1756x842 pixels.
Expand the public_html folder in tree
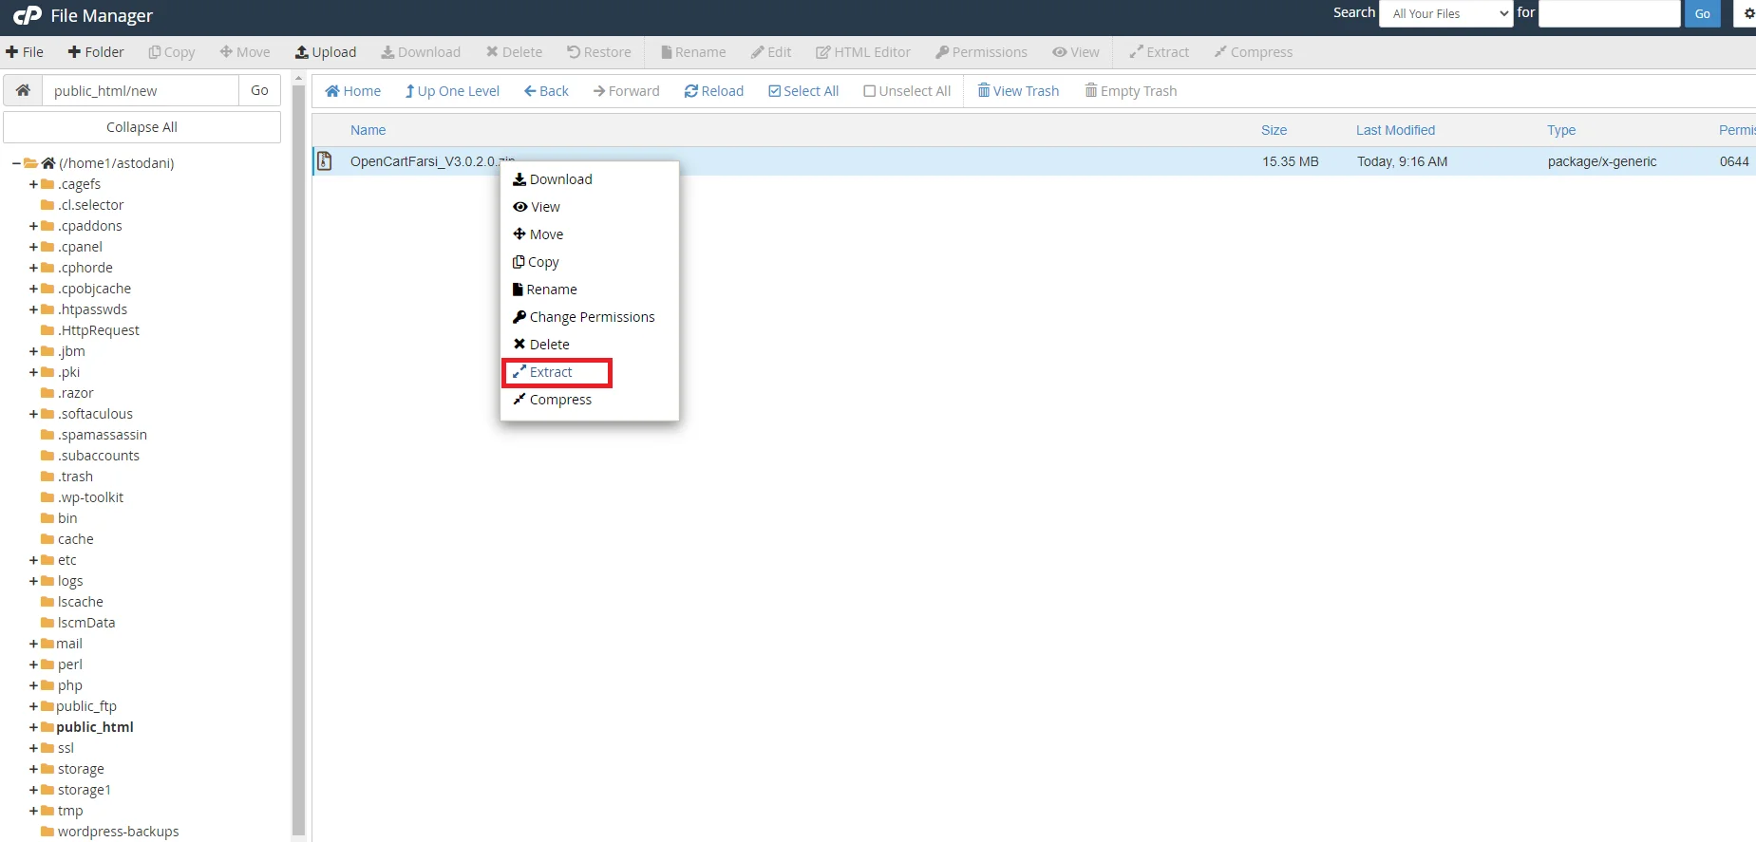coord(33,727)
